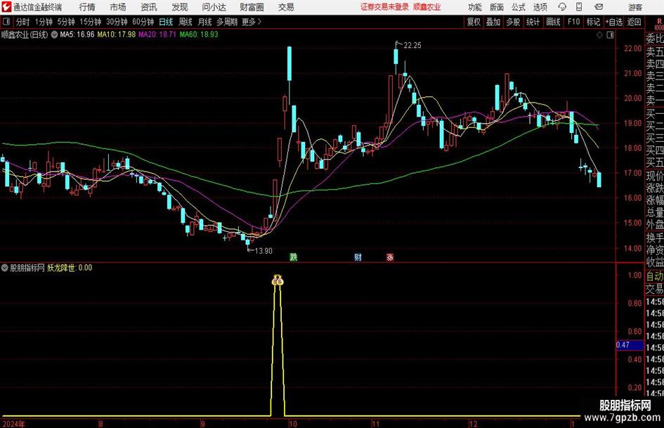Screen dimensions: 664x428
Task: Switch to 月线 monthly period
Action: (x=205, y=22)
